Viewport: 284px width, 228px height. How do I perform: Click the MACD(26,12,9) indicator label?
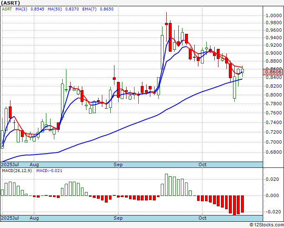click(x=17, y=171)
